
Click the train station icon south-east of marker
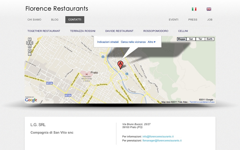[x=127, y=74]
